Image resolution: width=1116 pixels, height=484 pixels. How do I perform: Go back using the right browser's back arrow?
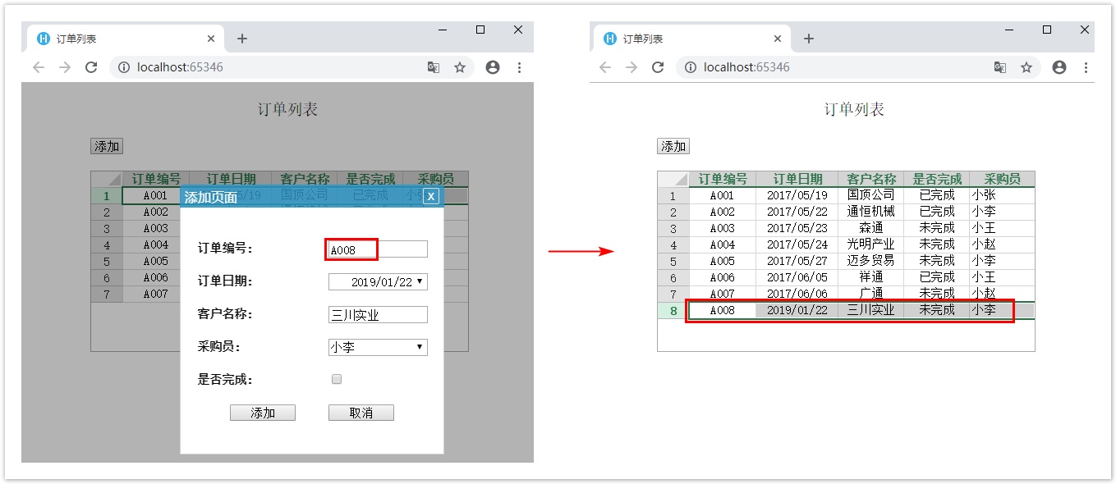[x=605, y=67]
